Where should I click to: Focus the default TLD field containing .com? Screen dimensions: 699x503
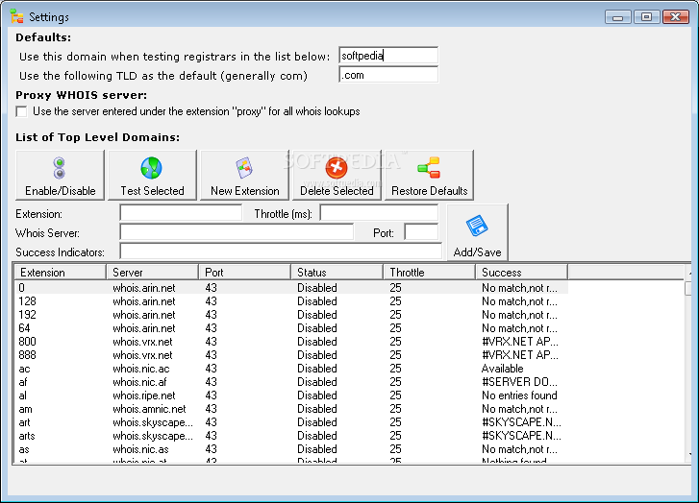pyautogui.click(x=388, y=75)
